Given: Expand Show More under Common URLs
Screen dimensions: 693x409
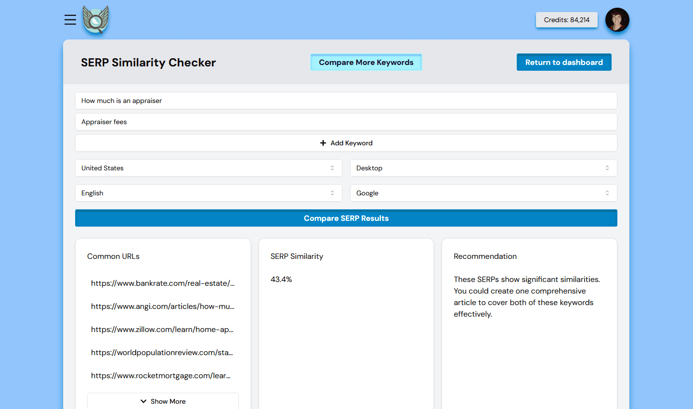Looking at the screenshot, I should (x=162, y=401).
